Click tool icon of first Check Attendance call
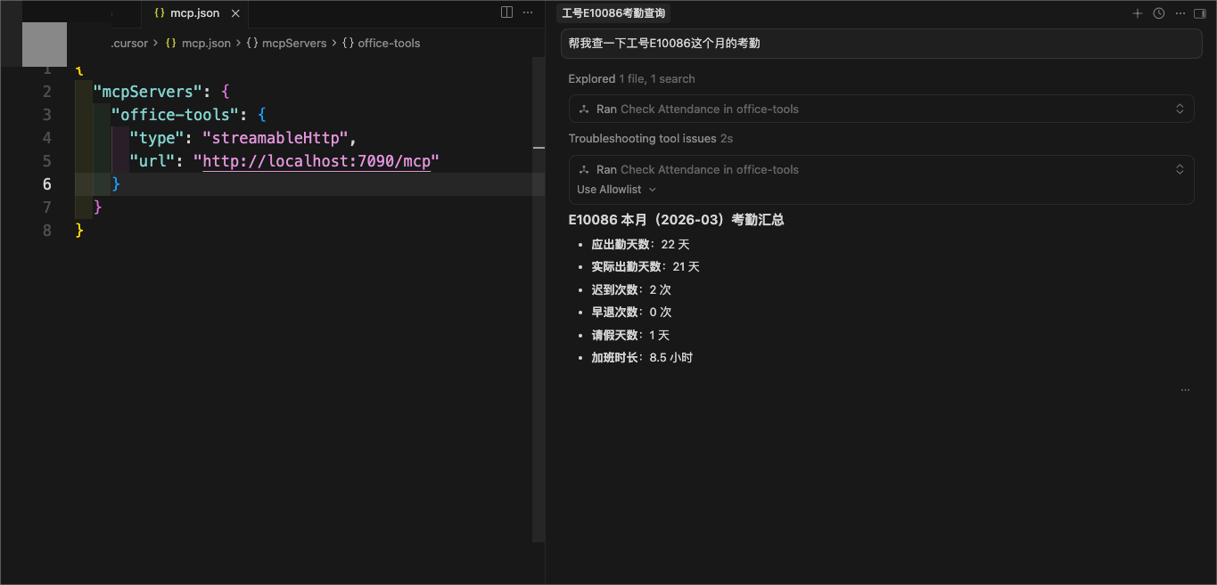The width and height of the screenshot is (1217, 585). 584,110
